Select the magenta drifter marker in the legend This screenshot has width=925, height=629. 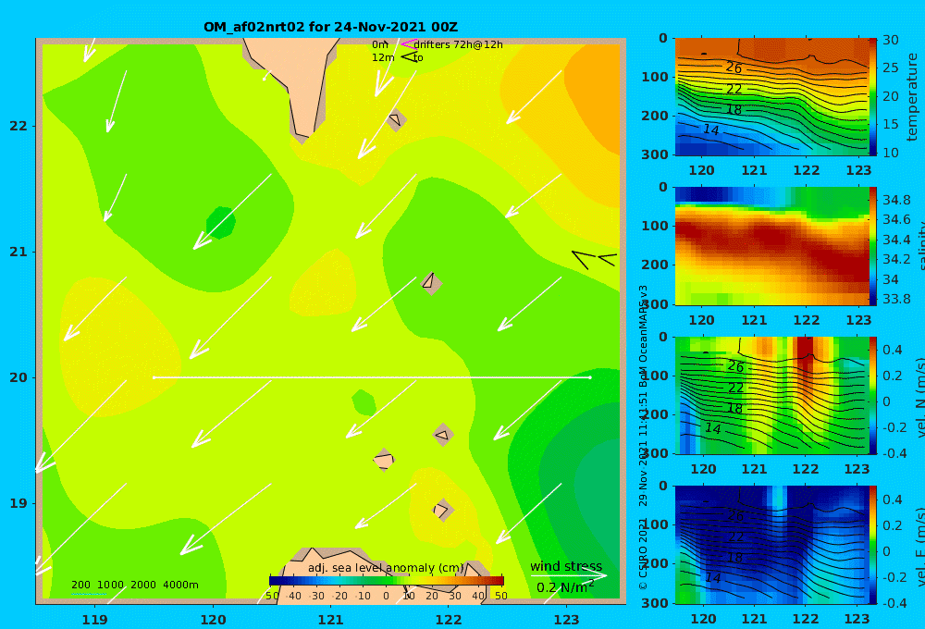click(408, 43)
